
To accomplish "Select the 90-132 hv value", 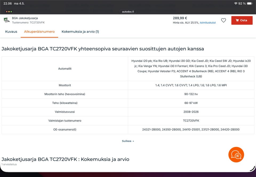I will point(191,94).
